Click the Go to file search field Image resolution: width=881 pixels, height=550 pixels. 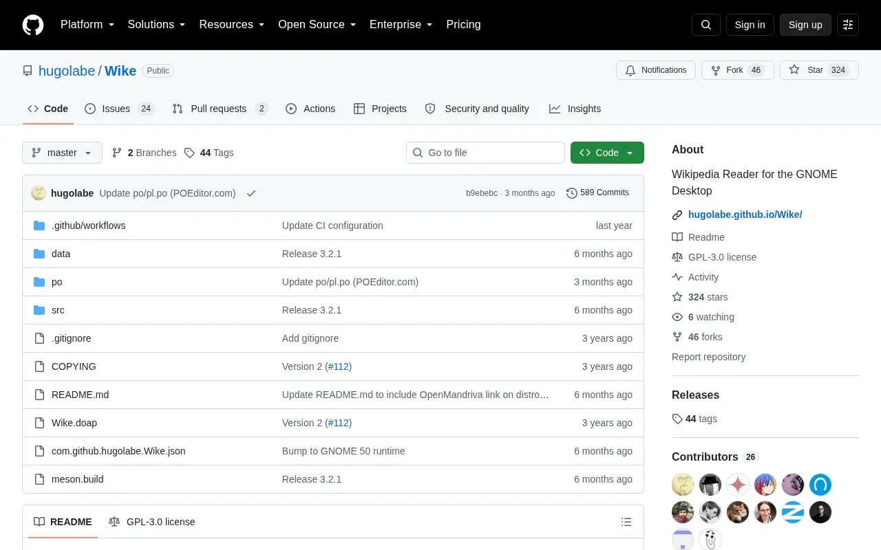pyautogui.click(x=485, y=153)
